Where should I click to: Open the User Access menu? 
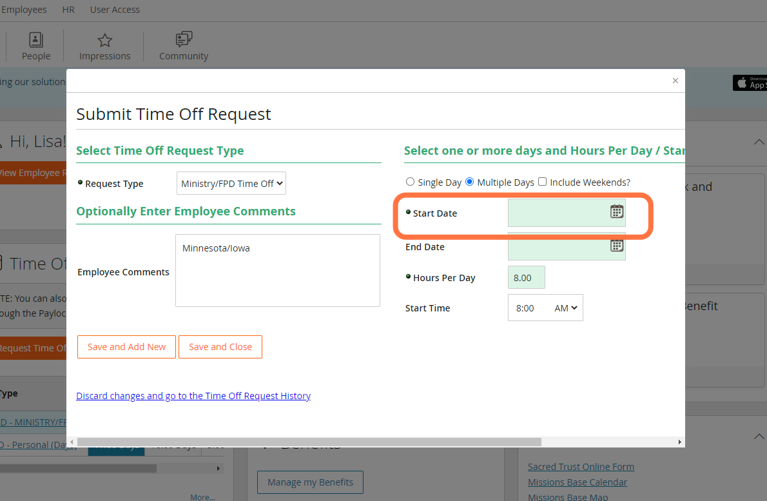115,10
